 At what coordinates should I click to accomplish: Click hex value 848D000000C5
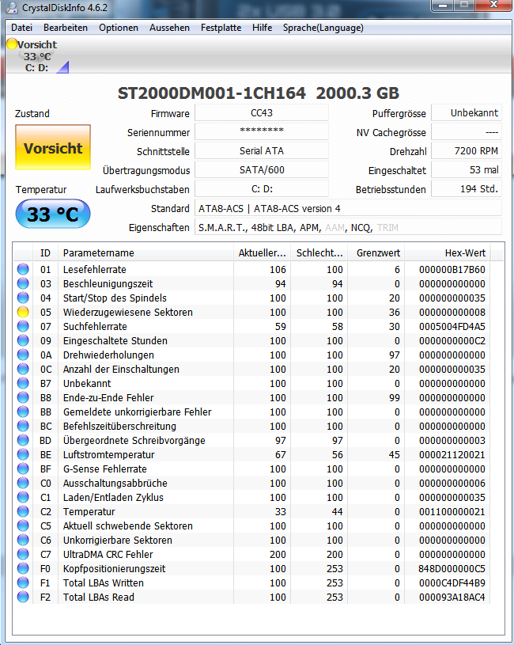(x=452, y=568)
